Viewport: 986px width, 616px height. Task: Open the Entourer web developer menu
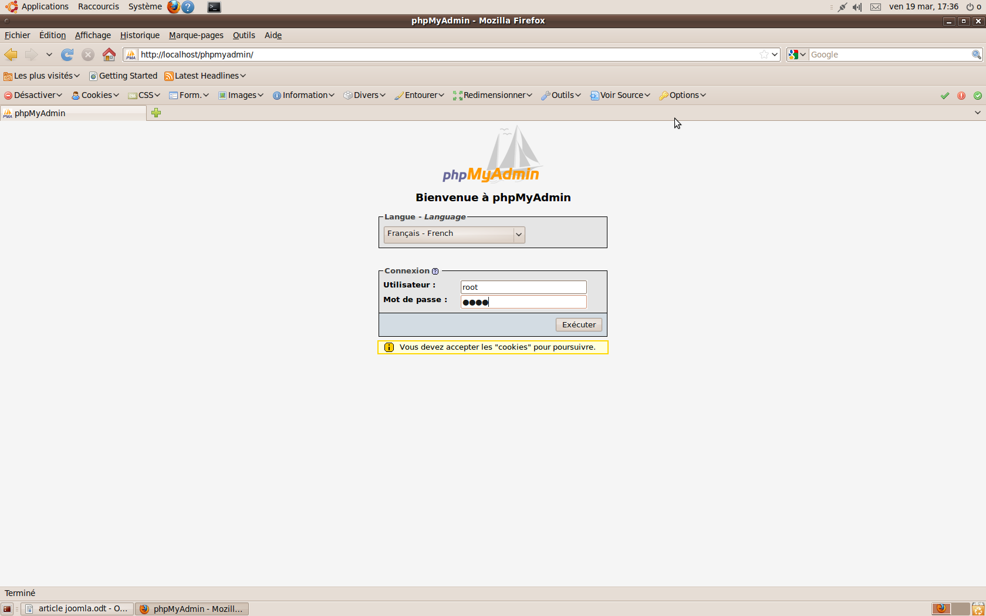pyautogui.click(x=419, y=95)
